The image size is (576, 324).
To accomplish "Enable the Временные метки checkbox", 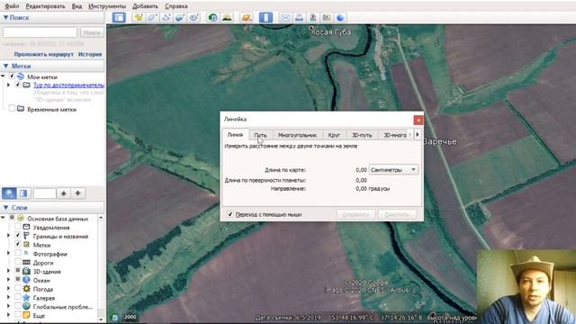I will point(12,109).
